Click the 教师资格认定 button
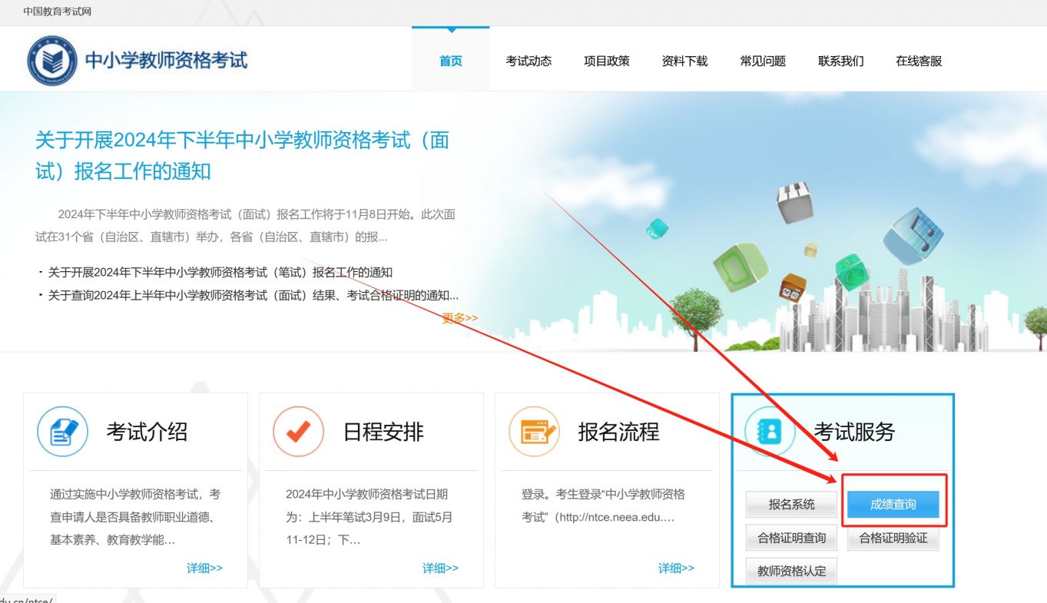 click(x=791, y=571)
